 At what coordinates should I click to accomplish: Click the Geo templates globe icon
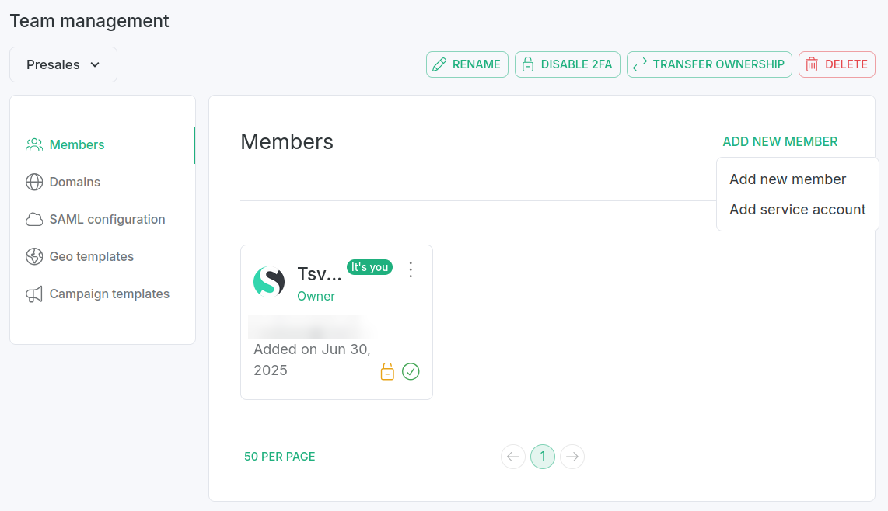(x=34, y=256)
